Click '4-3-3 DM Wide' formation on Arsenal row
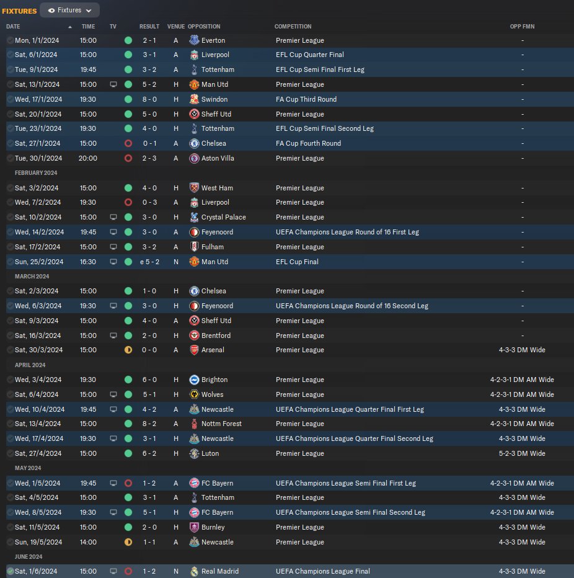 (522, 350)
